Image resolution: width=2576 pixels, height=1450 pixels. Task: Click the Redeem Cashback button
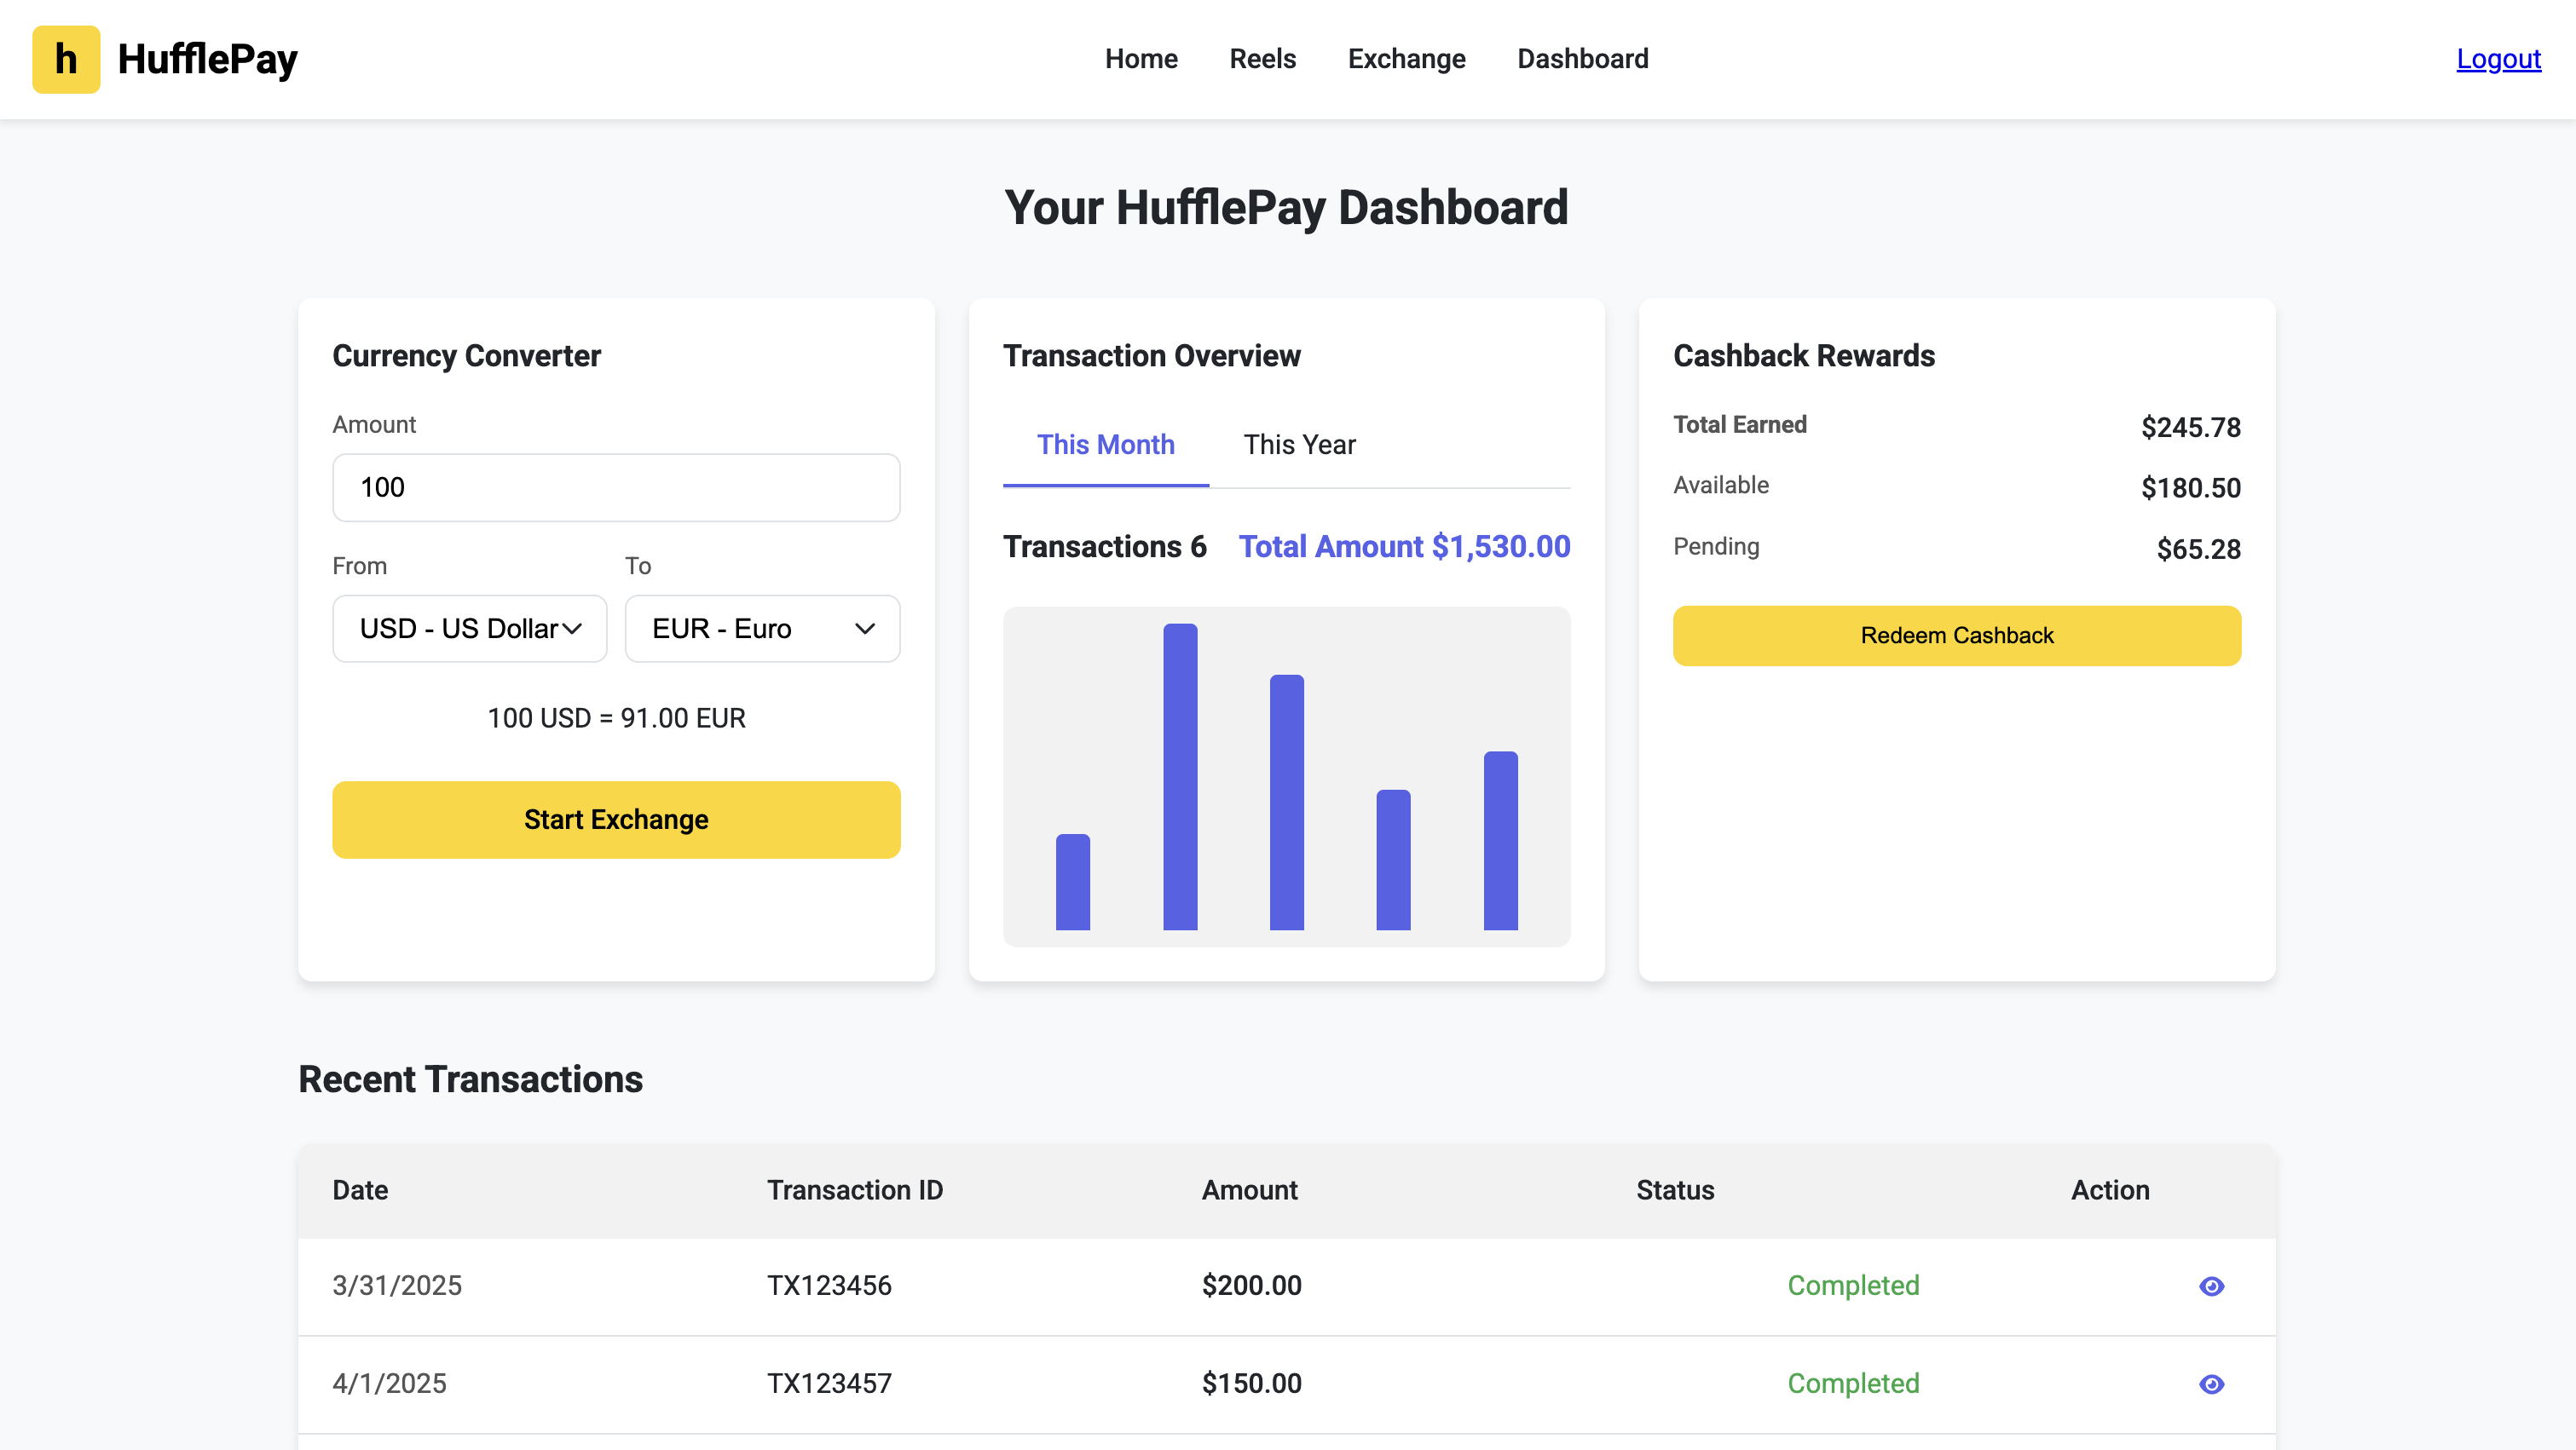[1956, 636]
